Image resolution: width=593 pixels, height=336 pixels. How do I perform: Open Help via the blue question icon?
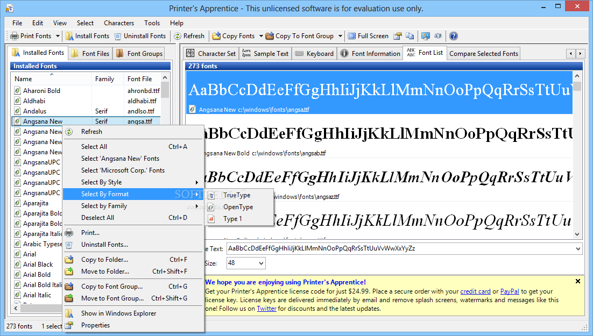(454, 36)
